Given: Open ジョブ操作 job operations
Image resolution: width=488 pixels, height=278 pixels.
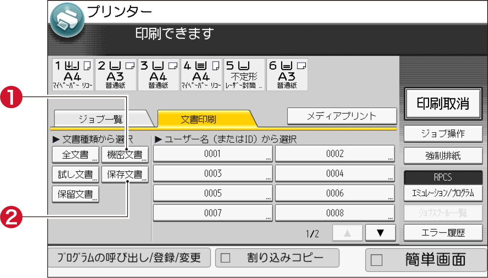Looking at the screenshot, I should tap(443, 134).
